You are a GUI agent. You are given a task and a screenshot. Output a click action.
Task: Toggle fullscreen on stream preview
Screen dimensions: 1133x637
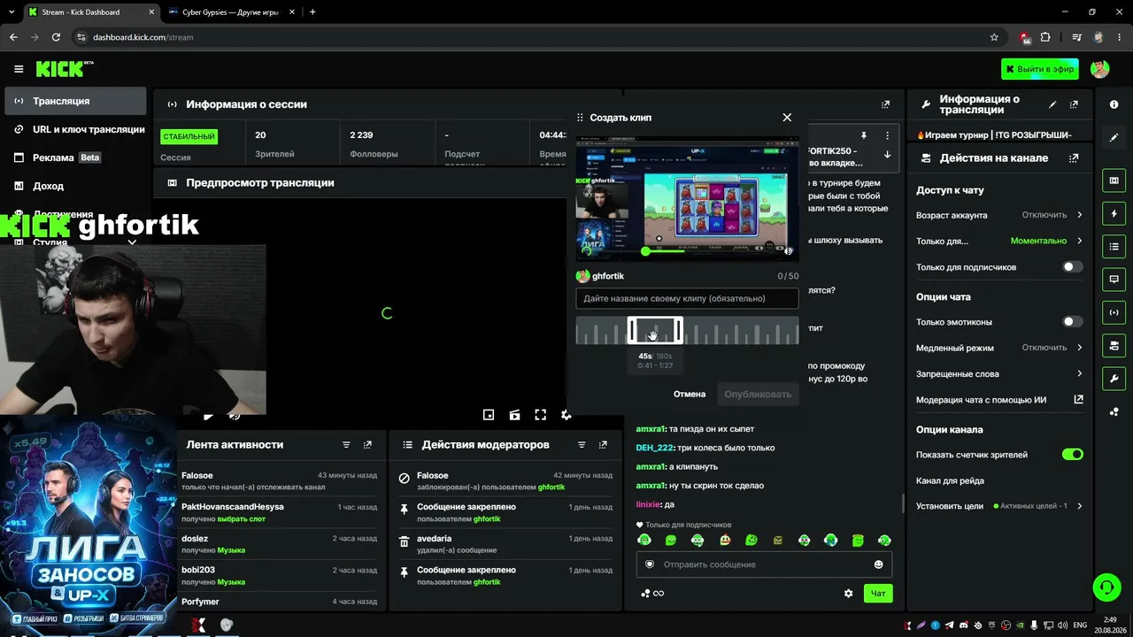pyautogui.click(x=540, y=415)
